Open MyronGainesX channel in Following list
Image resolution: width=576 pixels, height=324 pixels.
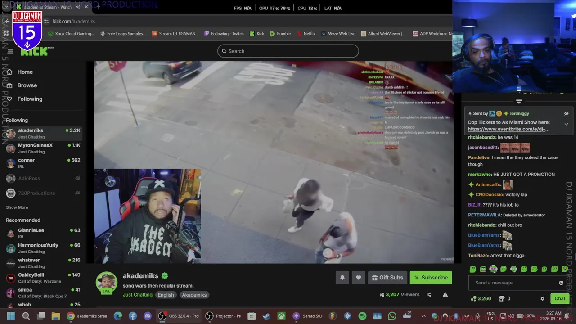pos(43,148)
